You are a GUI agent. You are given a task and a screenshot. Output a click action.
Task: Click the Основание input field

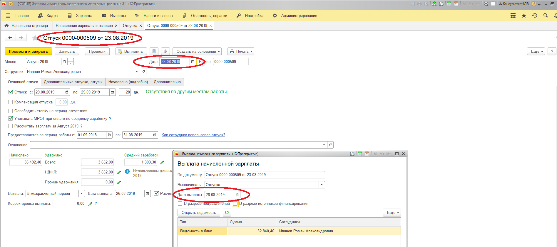tap(175, 145)
